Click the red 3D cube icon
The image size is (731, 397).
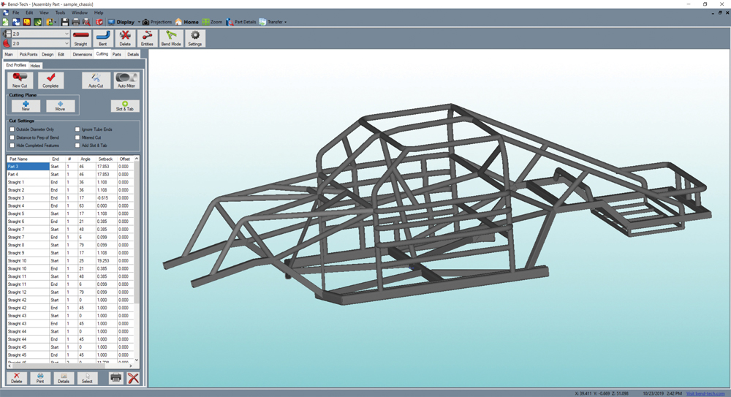pos(99,22)
